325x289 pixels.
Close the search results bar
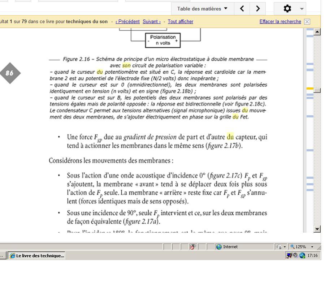tap(307, 22)
